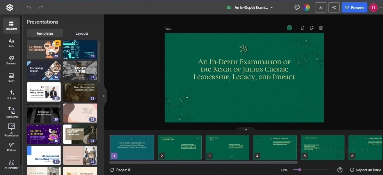Delete page with trash icon
Viewport: 383px width, 175px height.
[x=321, y=28]
